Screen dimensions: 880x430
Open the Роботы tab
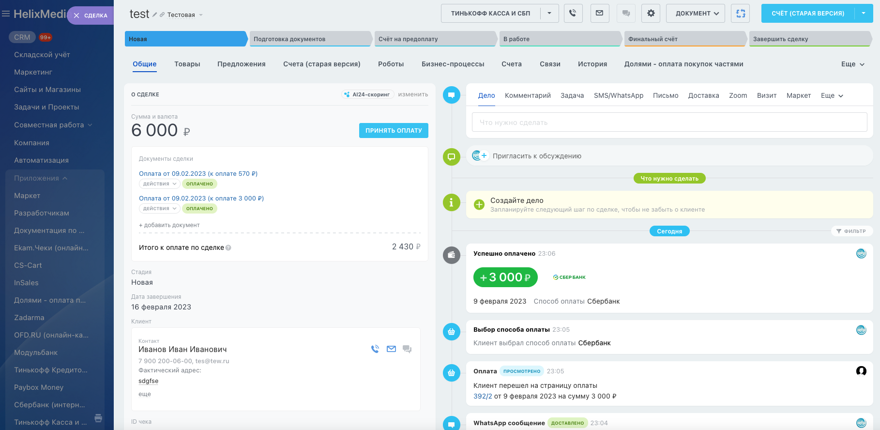coord(391,64)
